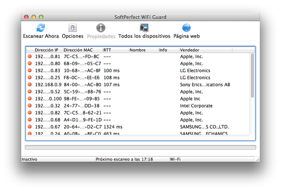This screenshot has height=191, width=281.
Task: Sort by Nombre column header
Action: coord(138,50)
